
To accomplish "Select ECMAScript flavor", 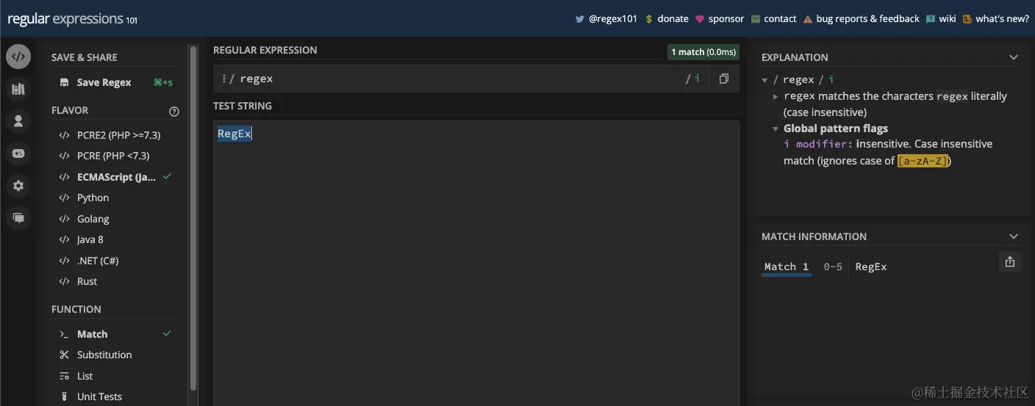I will point(115,177).
